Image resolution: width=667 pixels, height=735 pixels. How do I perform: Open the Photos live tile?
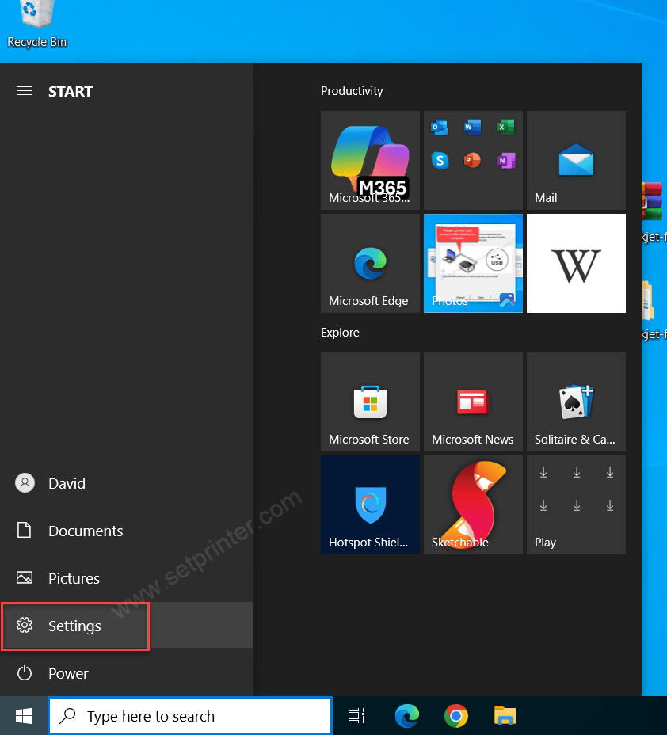tap(473, 264)
